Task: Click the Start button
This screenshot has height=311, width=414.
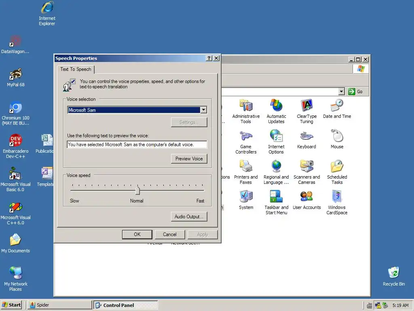Action: [x=11, y=305]
